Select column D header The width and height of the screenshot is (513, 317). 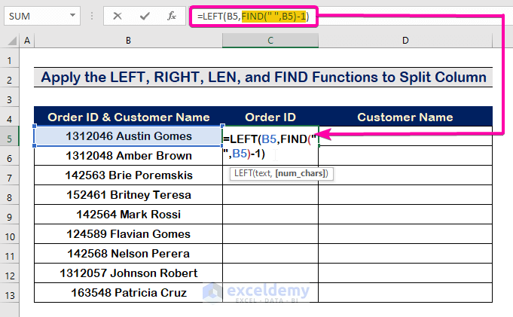[x=405, y=40]
